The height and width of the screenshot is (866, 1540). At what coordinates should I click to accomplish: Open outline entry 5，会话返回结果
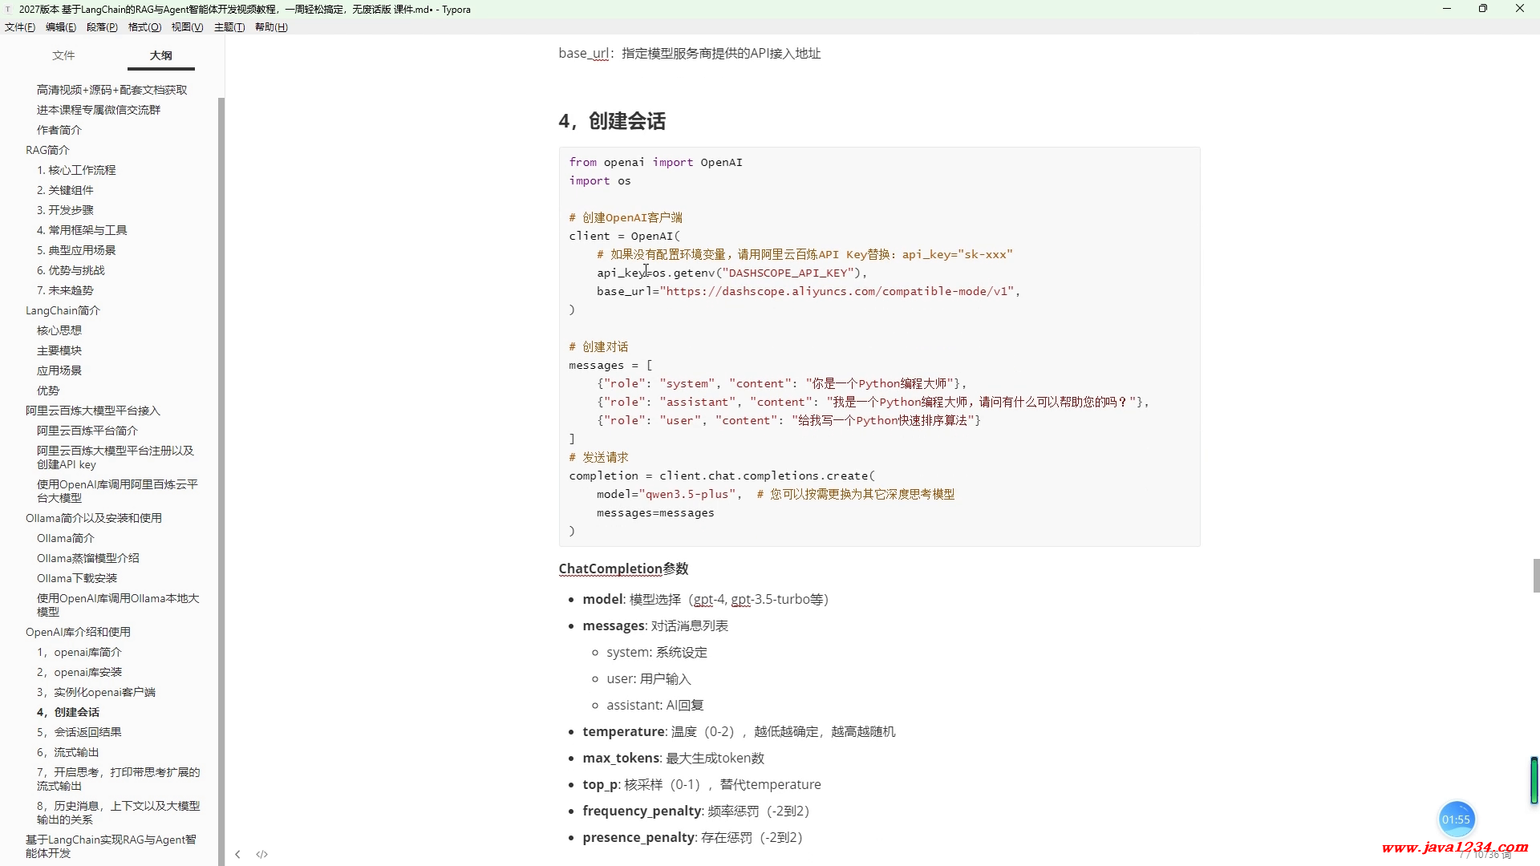(x=79, y=732)
